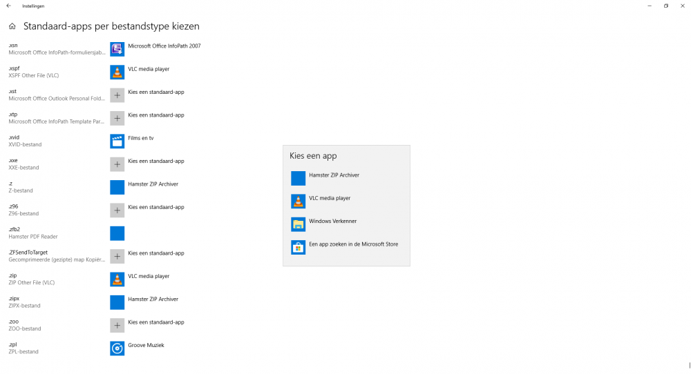
Task: Click Kies een standaard-app for .xxe
Action: (x=156, y=161)
